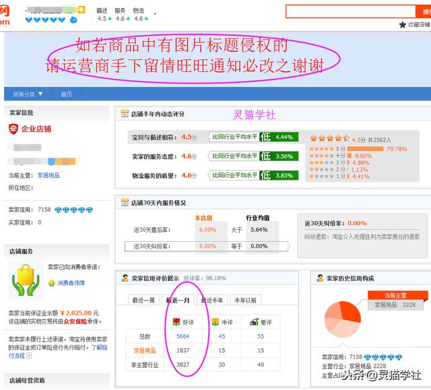Click the 消费者保障 yellow flower icon
This screenshot has height=390, width=431.
click(52, 283)
